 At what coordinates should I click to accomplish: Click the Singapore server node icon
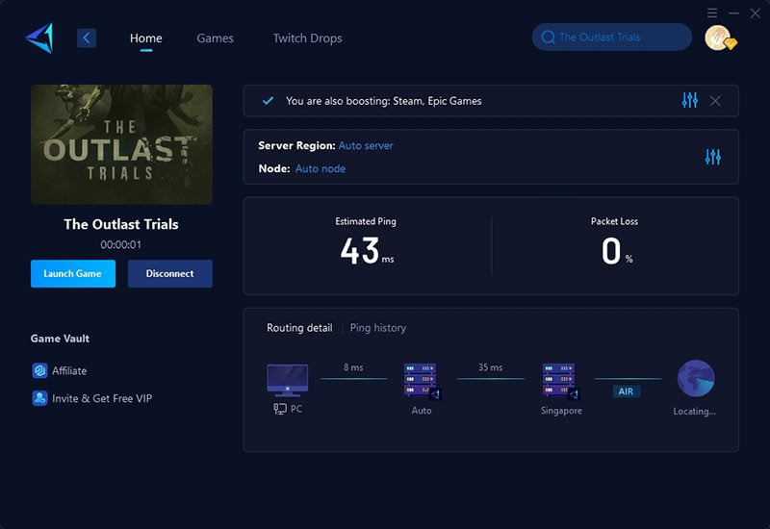(560, 381)
